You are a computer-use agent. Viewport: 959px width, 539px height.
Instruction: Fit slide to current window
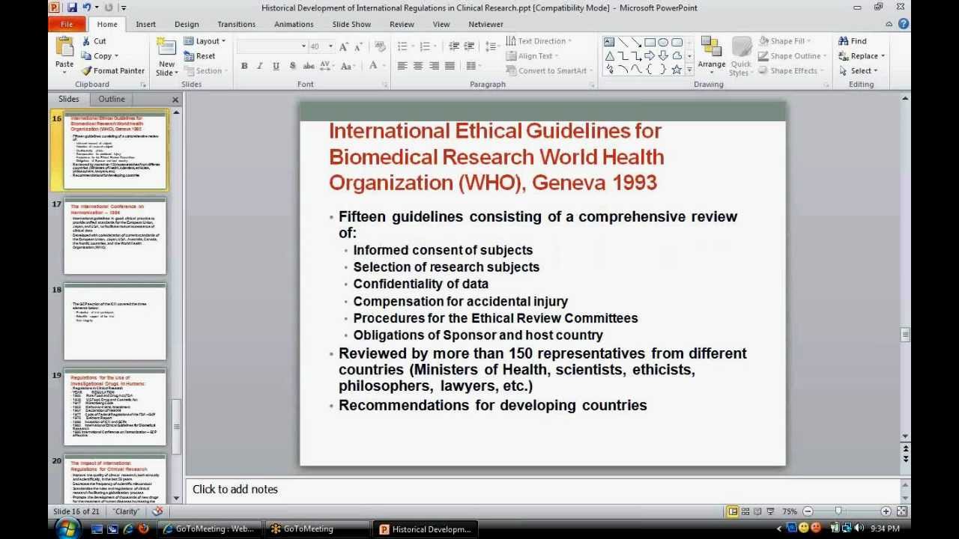(901, 511)
